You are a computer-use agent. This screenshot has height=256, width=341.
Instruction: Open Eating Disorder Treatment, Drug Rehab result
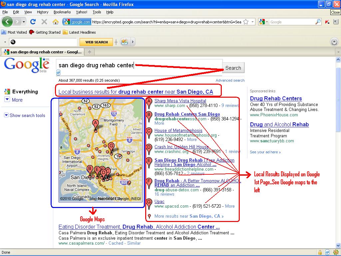(x=139, y=227)
